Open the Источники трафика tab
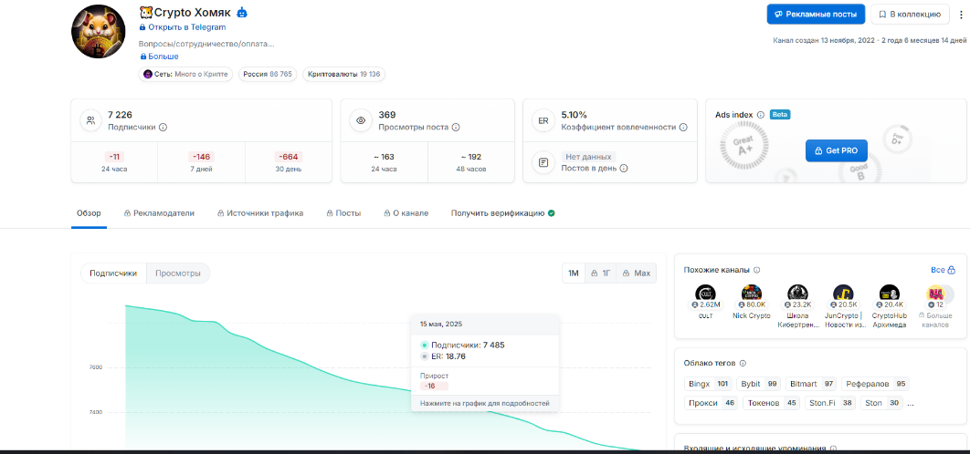This screenshot has width=970, height=454. tap(260, 213)
